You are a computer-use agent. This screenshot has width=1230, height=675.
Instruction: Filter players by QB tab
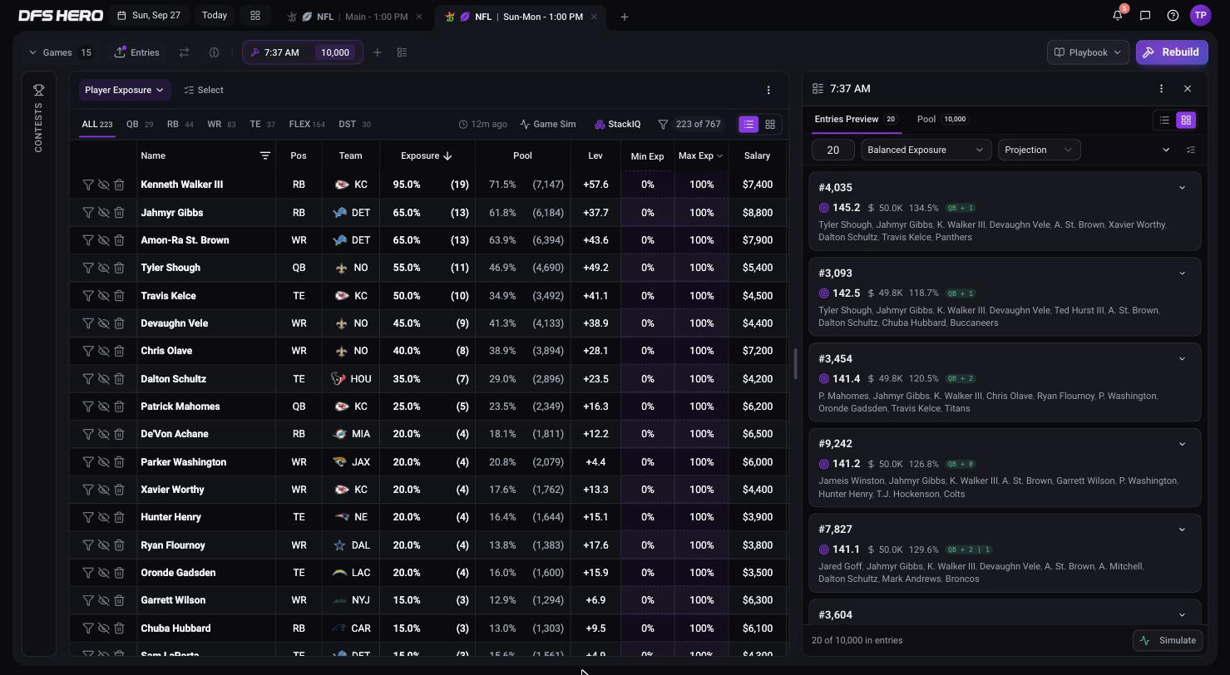point(139,124)
